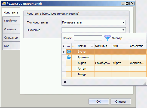Image resolution: width=147 pixels, height=108 pixels.
Task: Open the Функция tab
Action: [x=11, y=29]
